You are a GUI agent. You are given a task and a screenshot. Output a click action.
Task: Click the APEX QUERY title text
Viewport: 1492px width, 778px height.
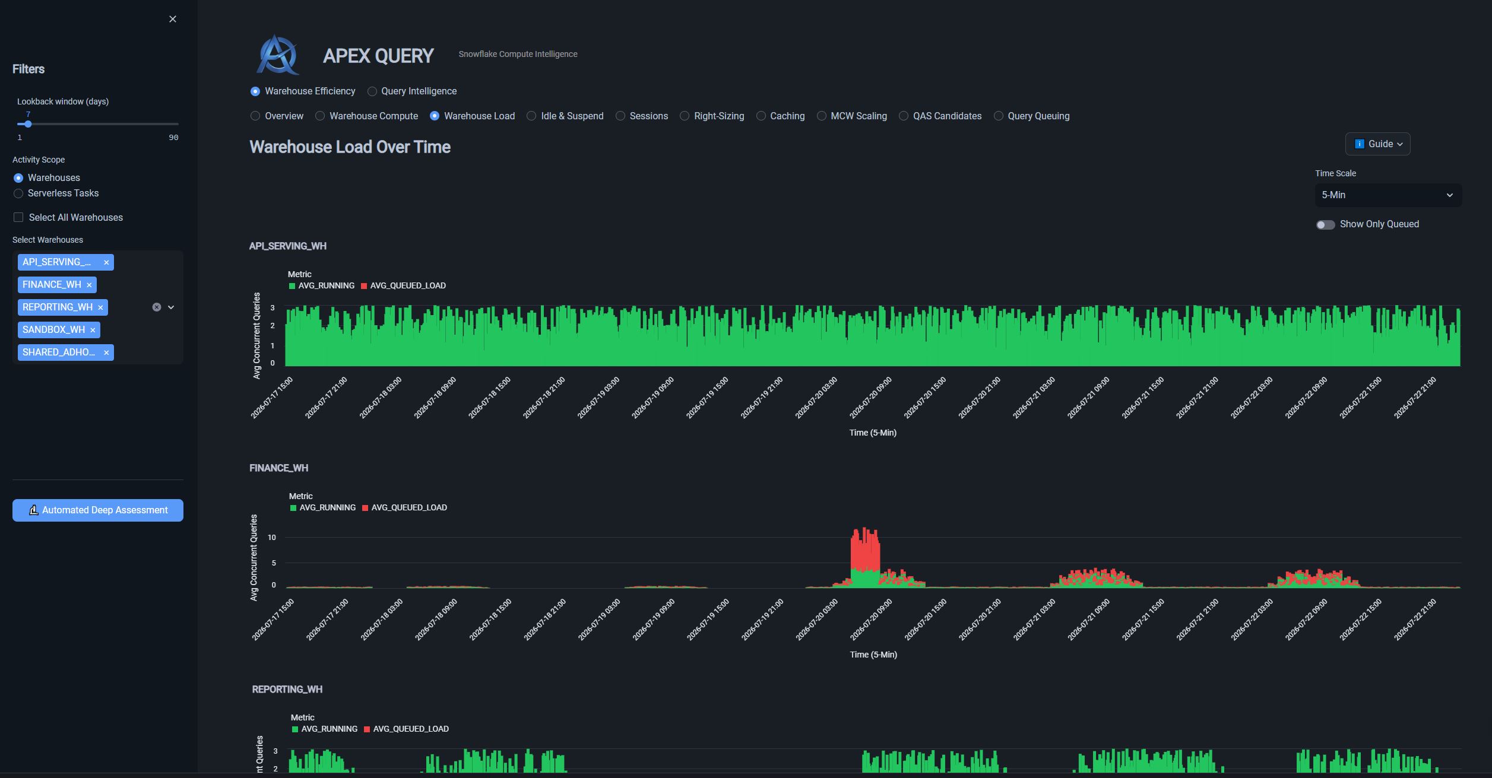[x=378, y=56]
